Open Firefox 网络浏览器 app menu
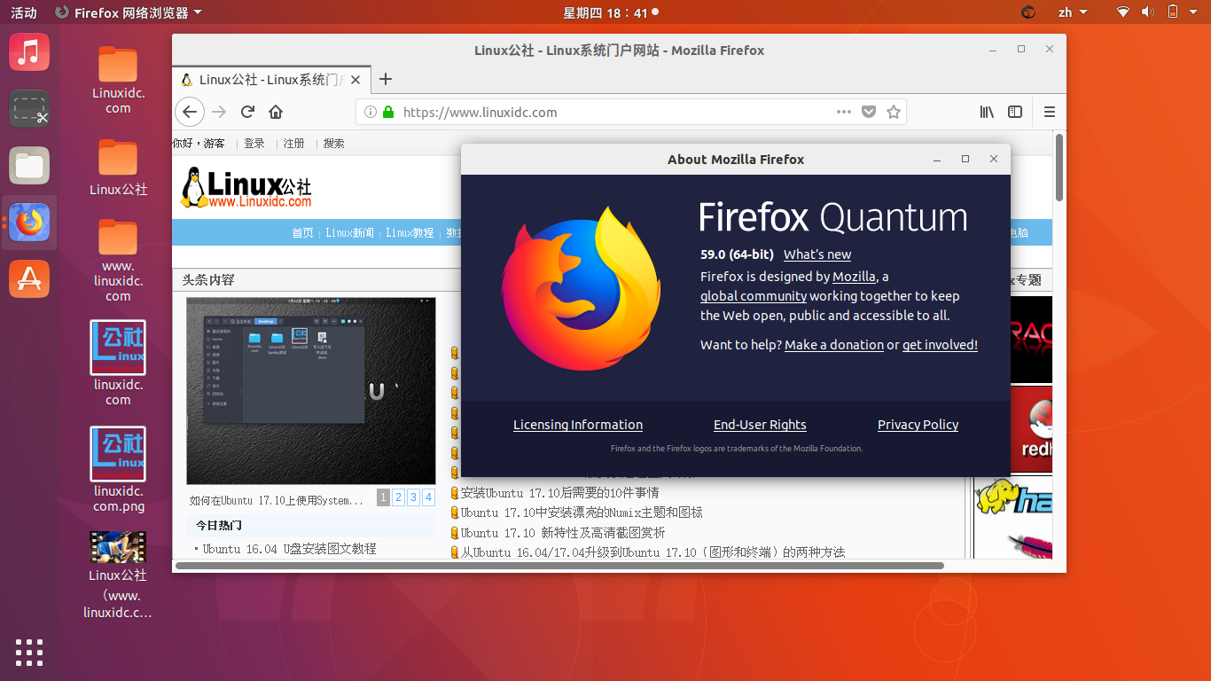 (x=129, y=12)
